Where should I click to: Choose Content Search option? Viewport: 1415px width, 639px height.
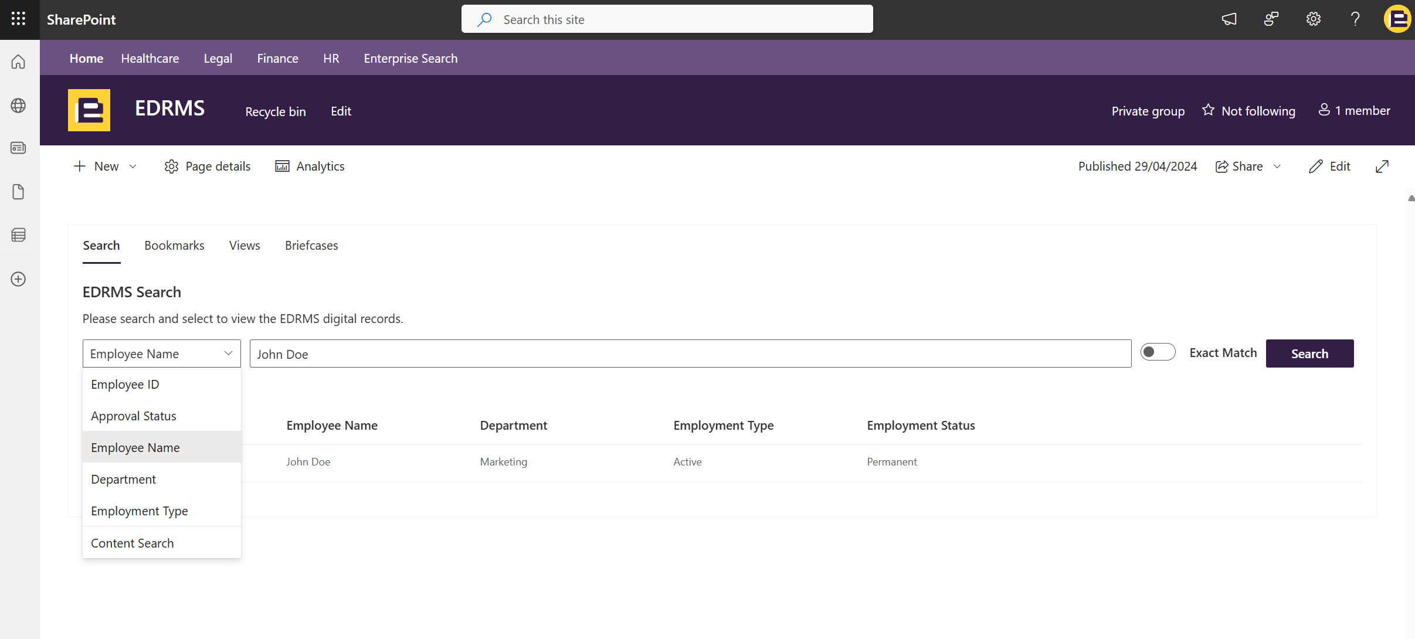pyautogui.click(x=162, y=543)
